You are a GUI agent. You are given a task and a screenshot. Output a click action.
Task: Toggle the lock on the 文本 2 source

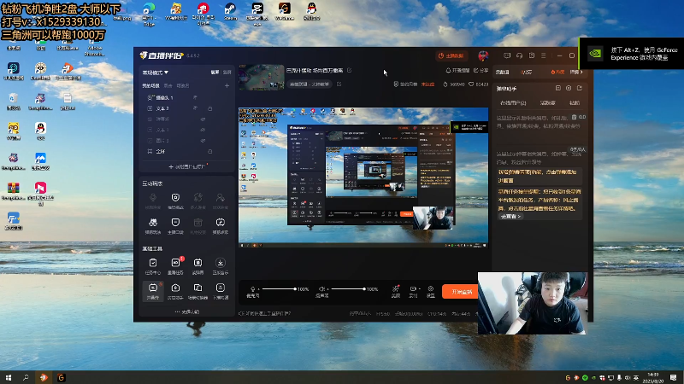click(x=209, y=108)
